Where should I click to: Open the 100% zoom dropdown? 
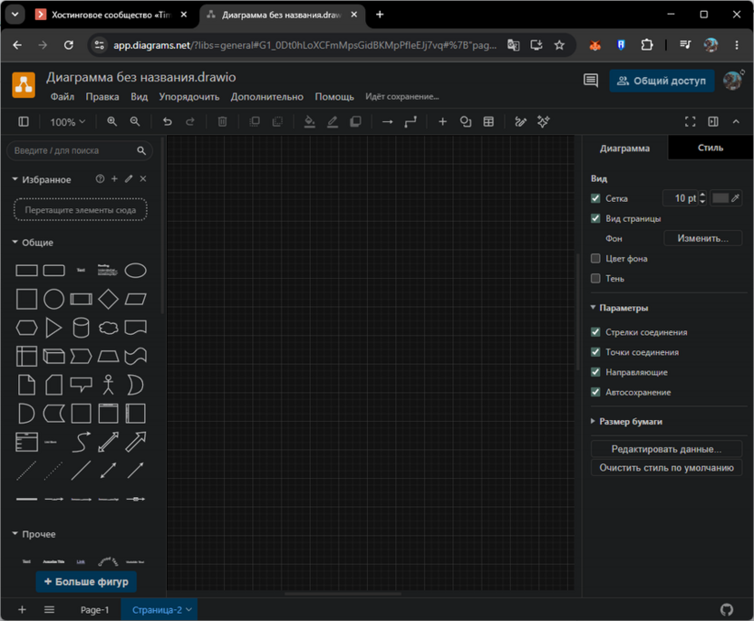pyautogui.click(x=67, y=122)
